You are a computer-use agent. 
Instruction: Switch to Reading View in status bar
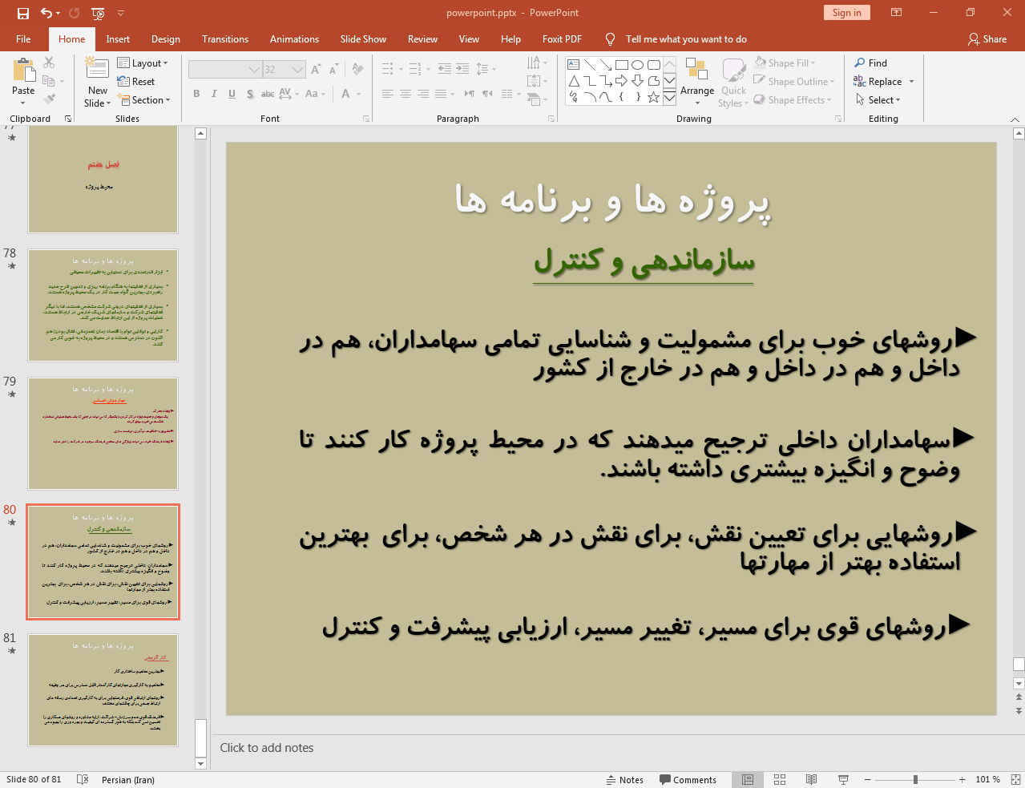(811, 779)
